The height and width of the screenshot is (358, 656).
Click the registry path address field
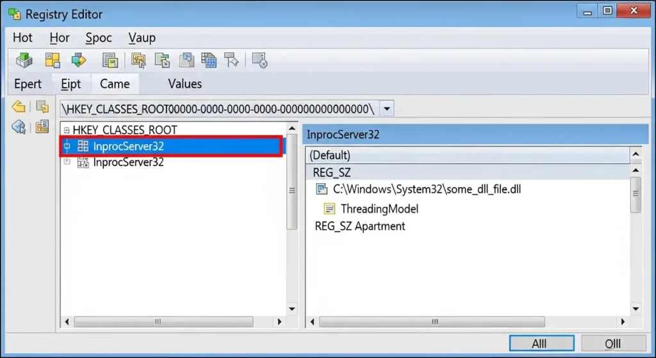(x=218, y=108)
